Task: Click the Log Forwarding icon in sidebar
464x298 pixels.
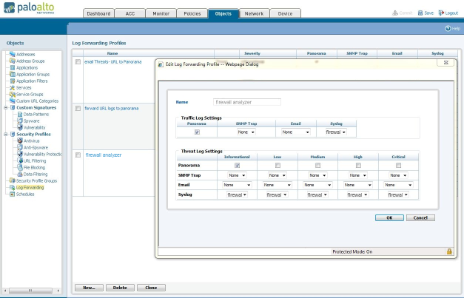Action: (x=12, y=187)
